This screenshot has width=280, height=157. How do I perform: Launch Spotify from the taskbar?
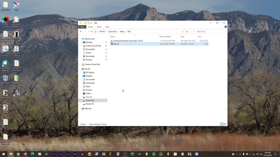point(154,154)
